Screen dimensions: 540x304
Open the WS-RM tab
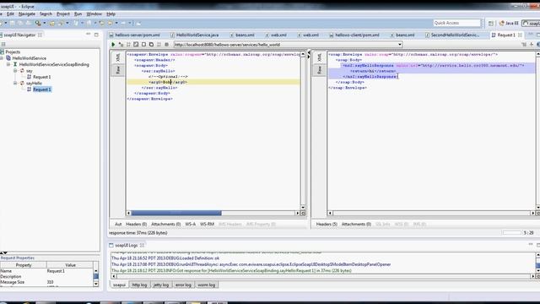207,224
